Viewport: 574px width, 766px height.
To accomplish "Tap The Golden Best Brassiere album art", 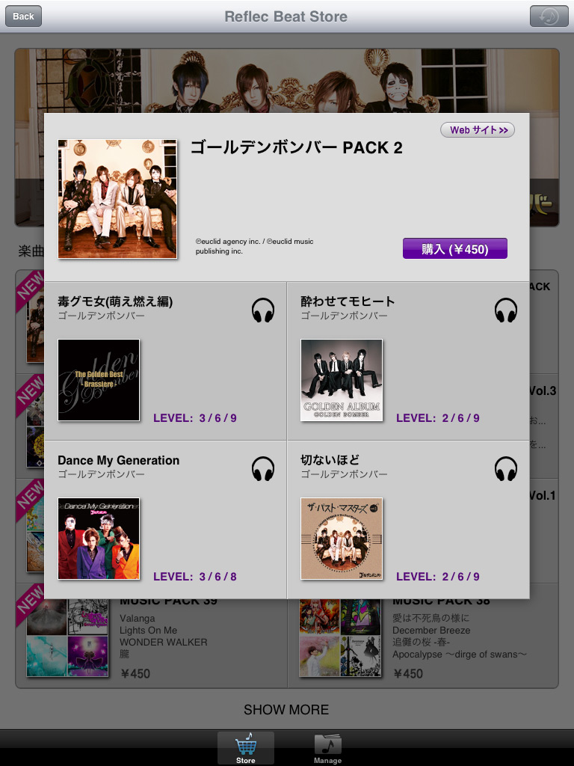I will pos(99,380).
